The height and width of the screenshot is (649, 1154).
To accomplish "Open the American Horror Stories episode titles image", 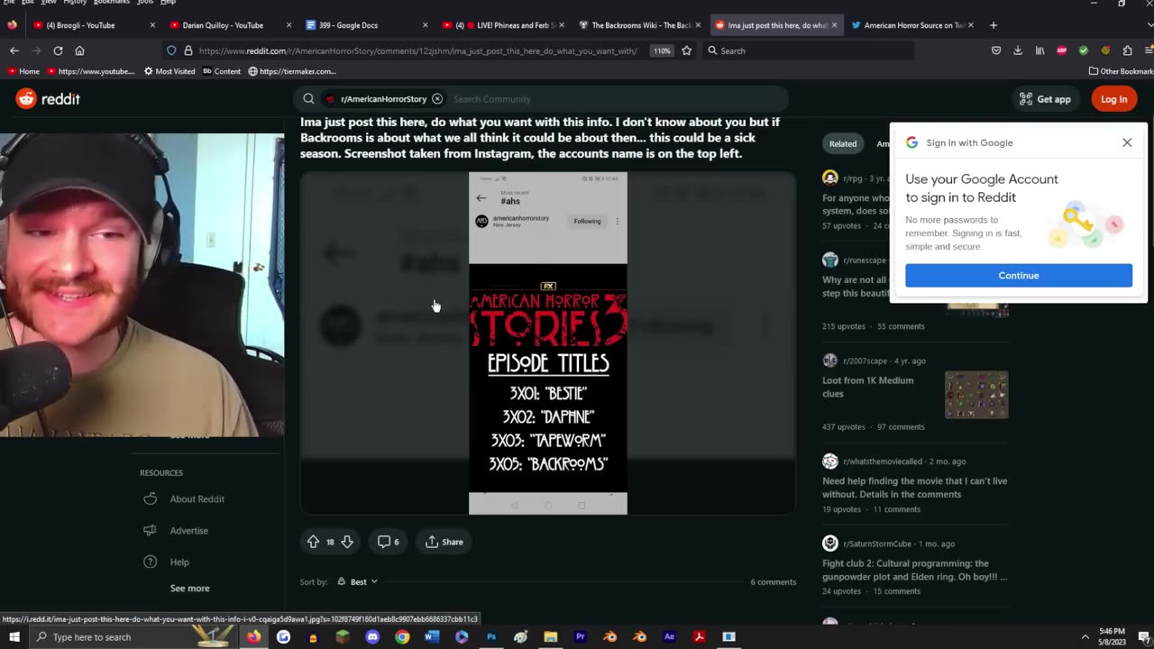I will pyautogui.click(x=548, y=343).
